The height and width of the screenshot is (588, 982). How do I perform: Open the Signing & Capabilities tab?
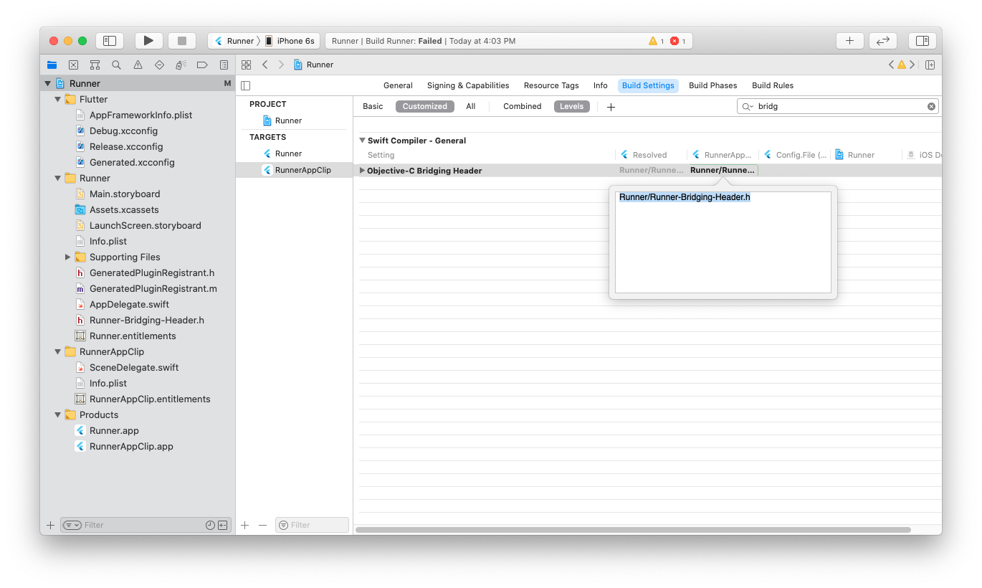467,85
